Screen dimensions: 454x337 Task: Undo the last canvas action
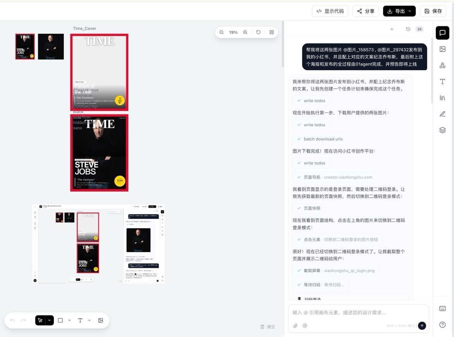click(12, 320)
